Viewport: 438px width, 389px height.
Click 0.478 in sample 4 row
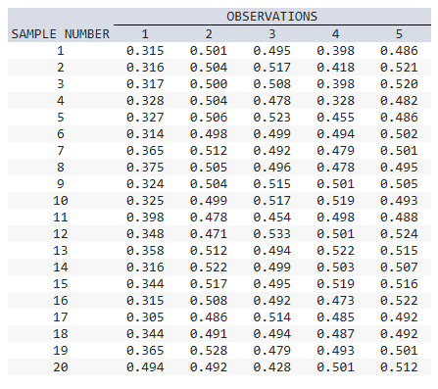tap(271, 101)
